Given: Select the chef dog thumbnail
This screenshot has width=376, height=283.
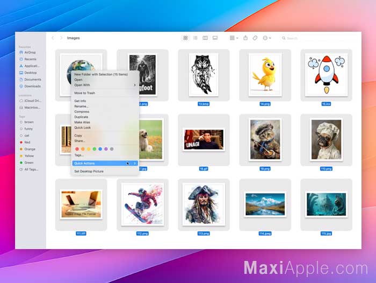Looking at the screenshot, I should click(x=327, y=139).
